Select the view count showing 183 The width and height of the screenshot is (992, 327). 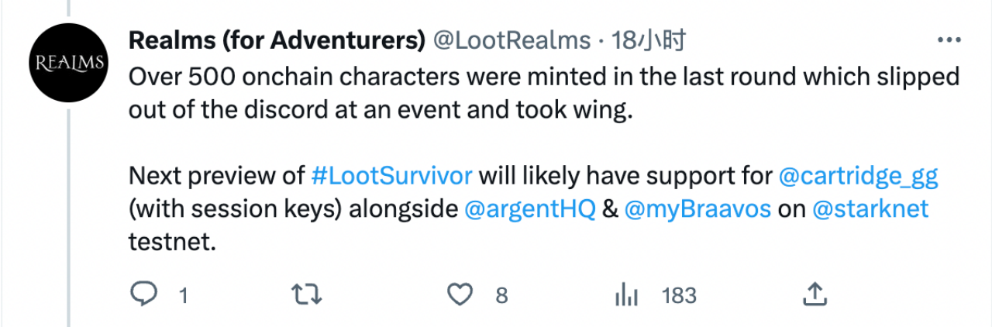tap(679, 295)
